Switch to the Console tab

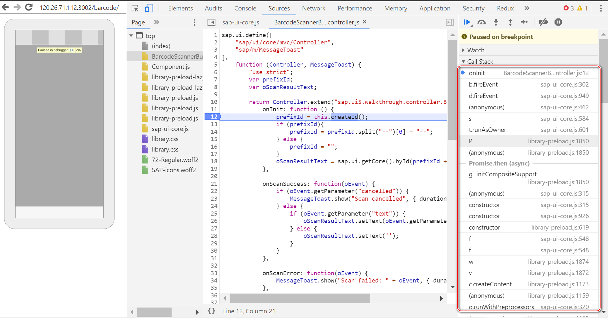(245, 8)
